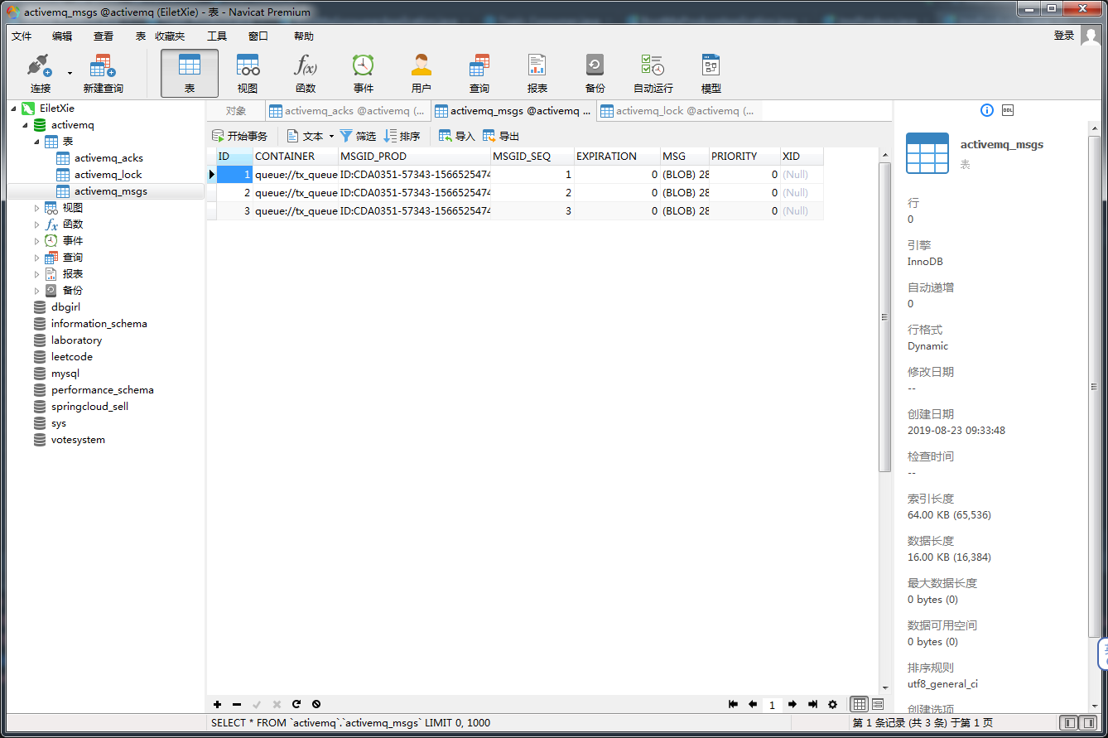Click the MSGID_PROD column header
The width and height of the screenshot is (1108, 738).
415,156
